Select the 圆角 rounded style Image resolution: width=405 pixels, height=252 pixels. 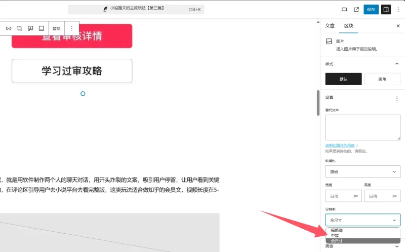pyautogui.click(x=382, y=79)
